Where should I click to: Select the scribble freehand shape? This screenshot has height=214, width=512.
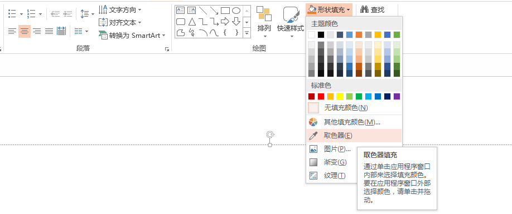tap(192, 33)
